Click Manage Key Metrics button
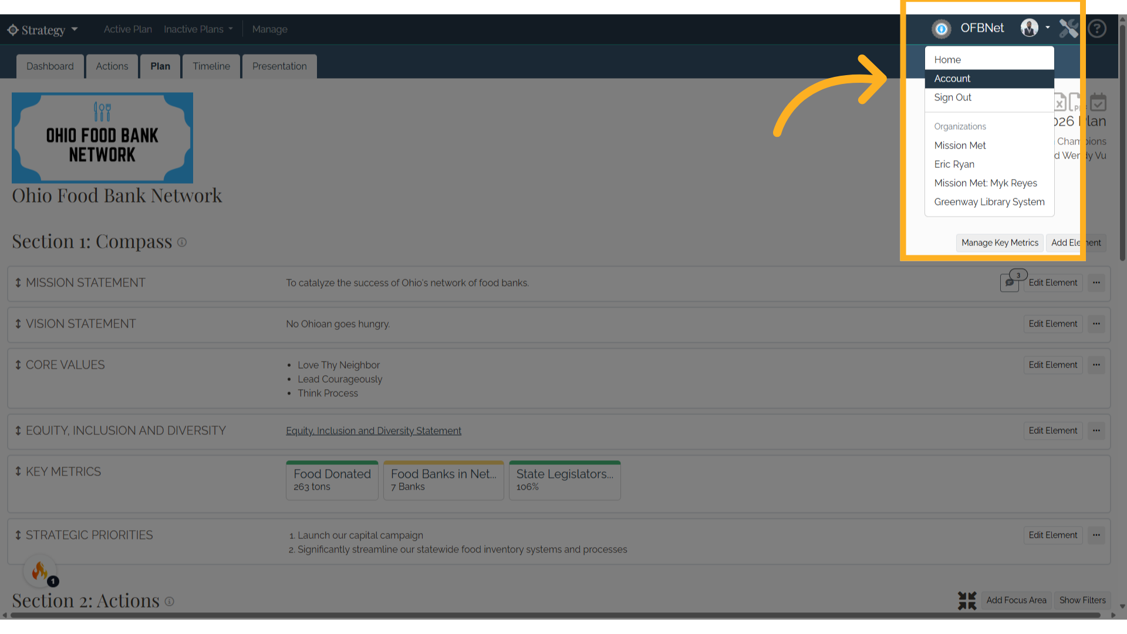The width and height of the screenshot is (1127, 634). (x=1000, y=243)
